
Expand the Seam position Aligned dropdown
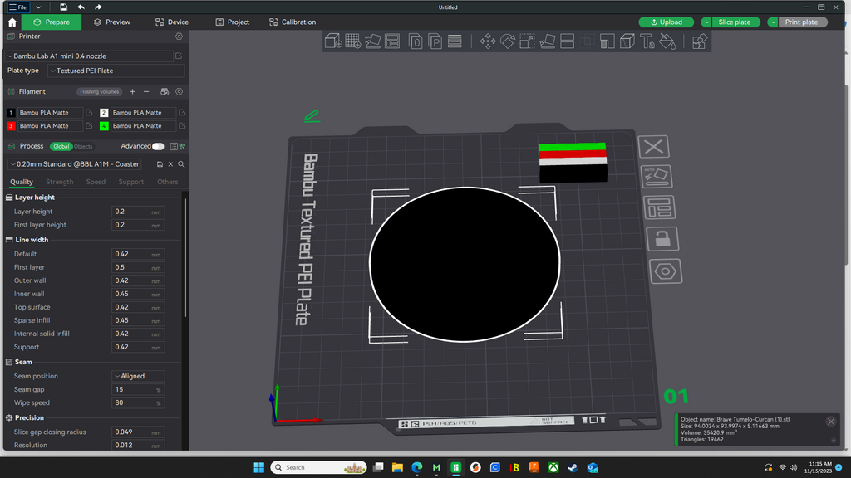coord(139,376)
